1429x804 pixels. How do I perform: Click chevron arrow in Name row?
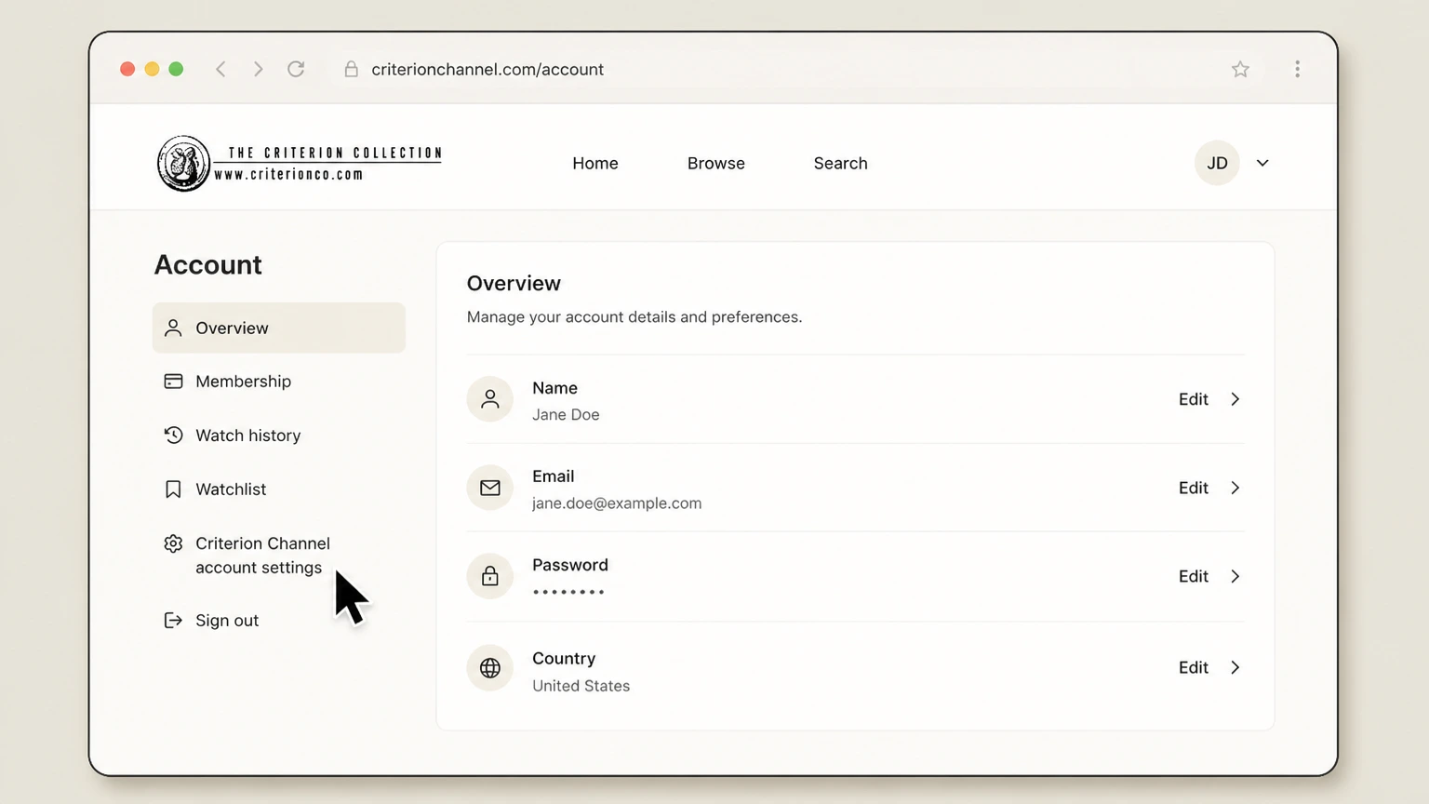click(x=1235, y=399)
